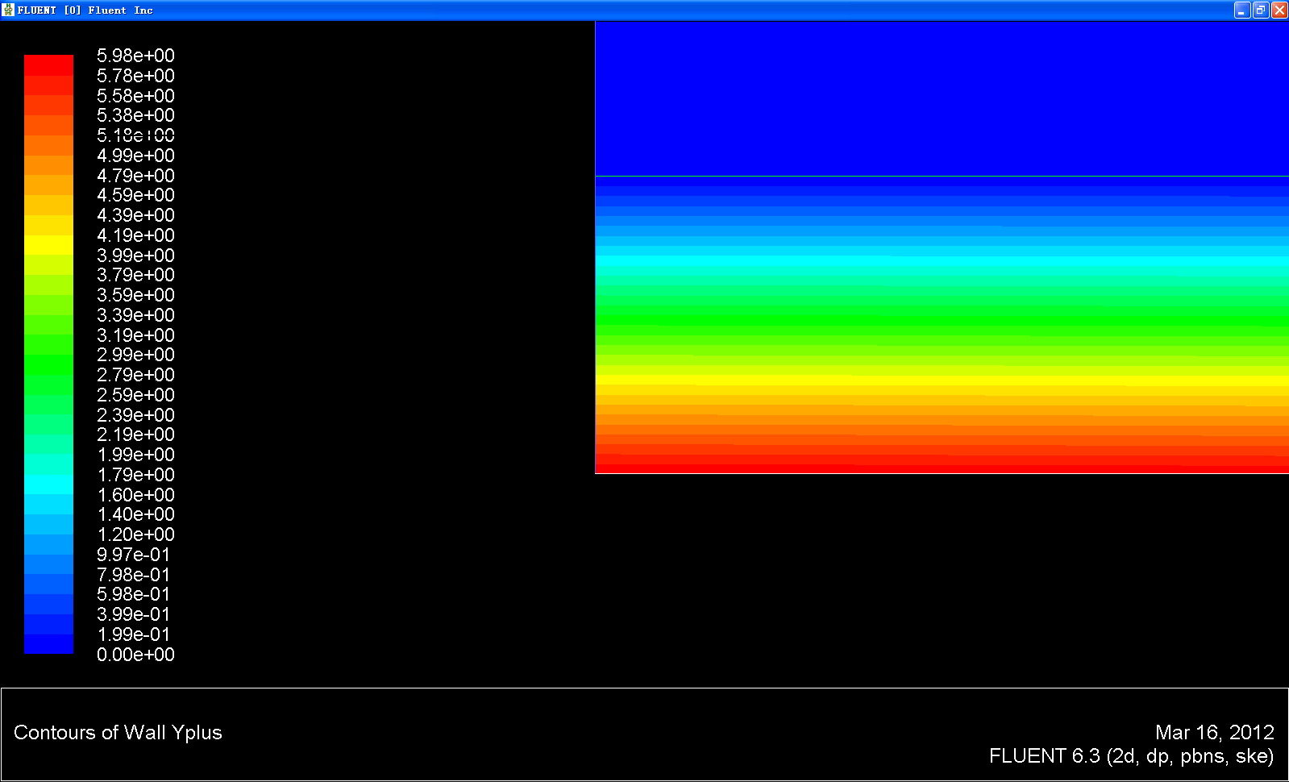Click the "Mar 16, 2012" date text
Viewport: 1289px width, 782px height.
coord(1215,732)
